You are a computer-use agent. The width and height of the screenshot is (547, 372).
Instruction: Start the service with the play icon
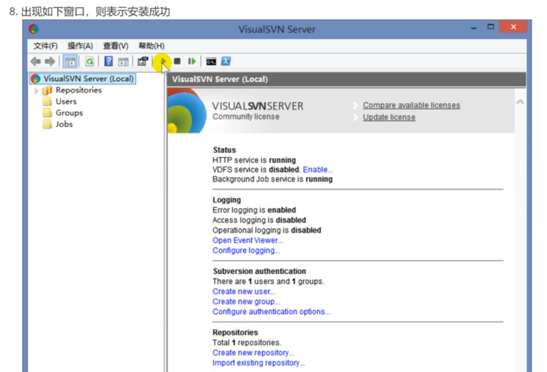(x=163, y=61)
